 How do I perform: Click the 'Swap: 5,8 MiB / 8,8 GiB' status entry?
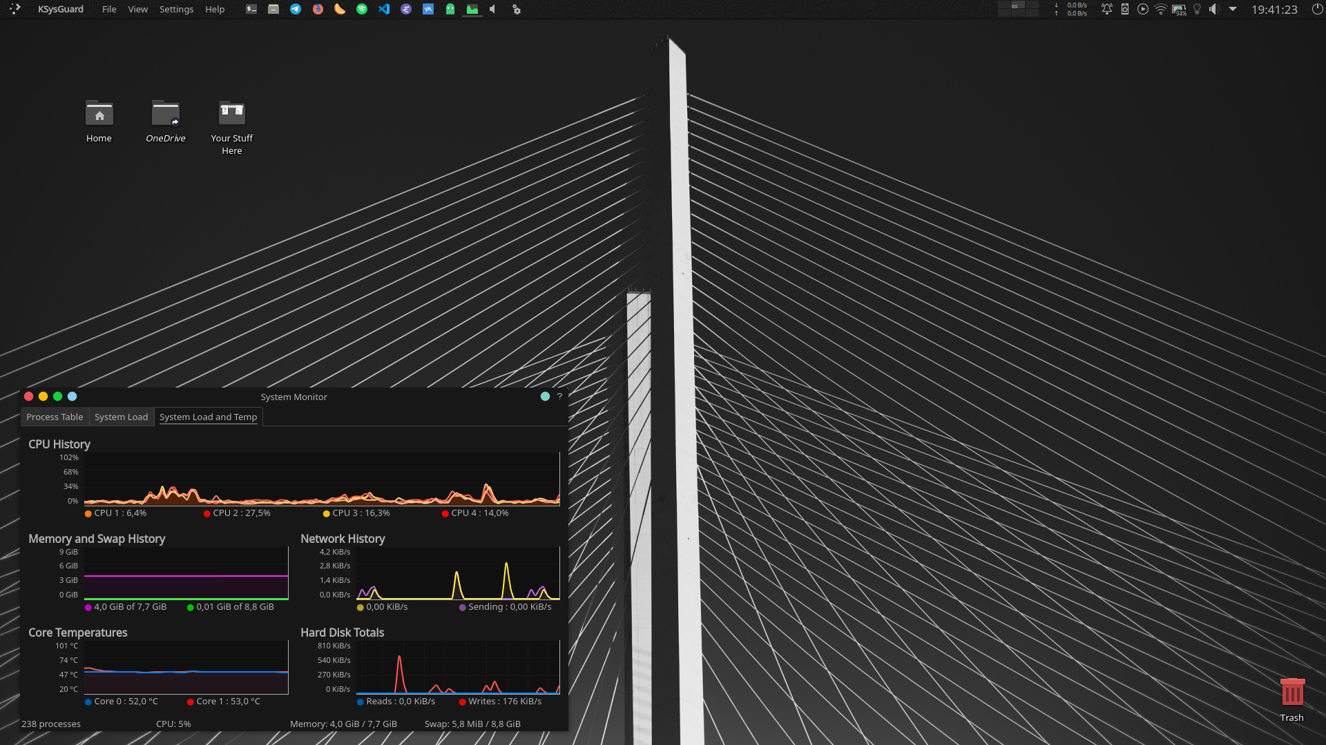pyautogui.click(x=472, y=724)
